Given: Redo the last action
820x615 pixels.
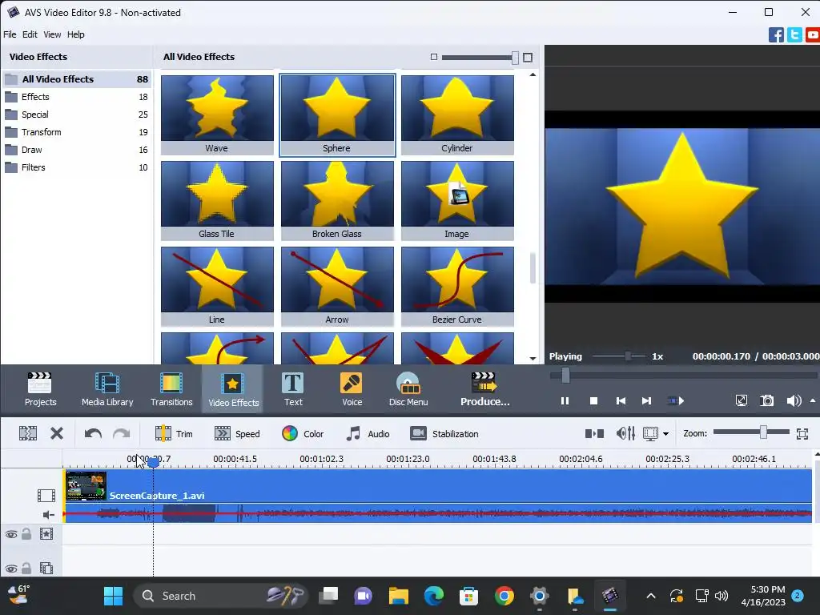Looking at the screenshot, I should [122, 433].
